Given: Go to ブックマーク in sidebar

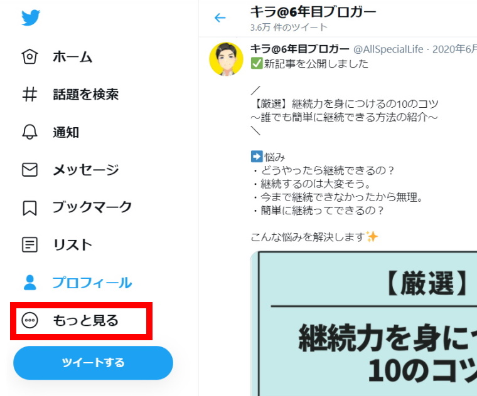Looking at the screenshot, I should tap(92, 207).
